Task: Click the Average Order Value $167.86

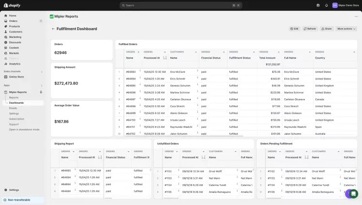Action: (62, 122)
